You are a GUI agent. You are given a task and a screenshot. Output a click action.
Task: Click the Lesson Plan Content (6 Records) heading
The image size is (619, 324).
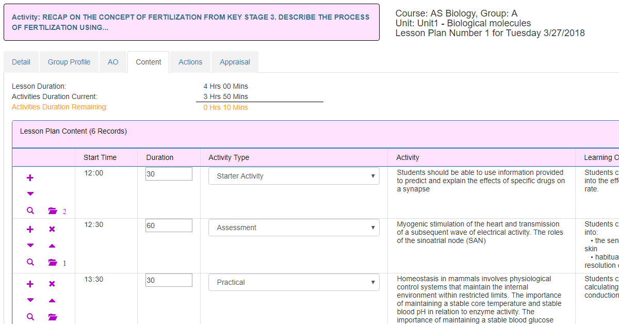click(73, 131)
